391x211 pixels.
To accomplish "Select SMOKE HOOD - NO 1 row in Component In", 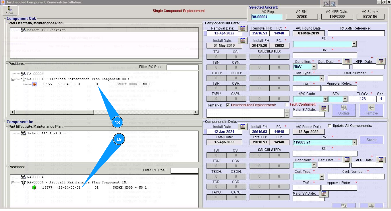I will pyautogui.click(x=94, y=187).
